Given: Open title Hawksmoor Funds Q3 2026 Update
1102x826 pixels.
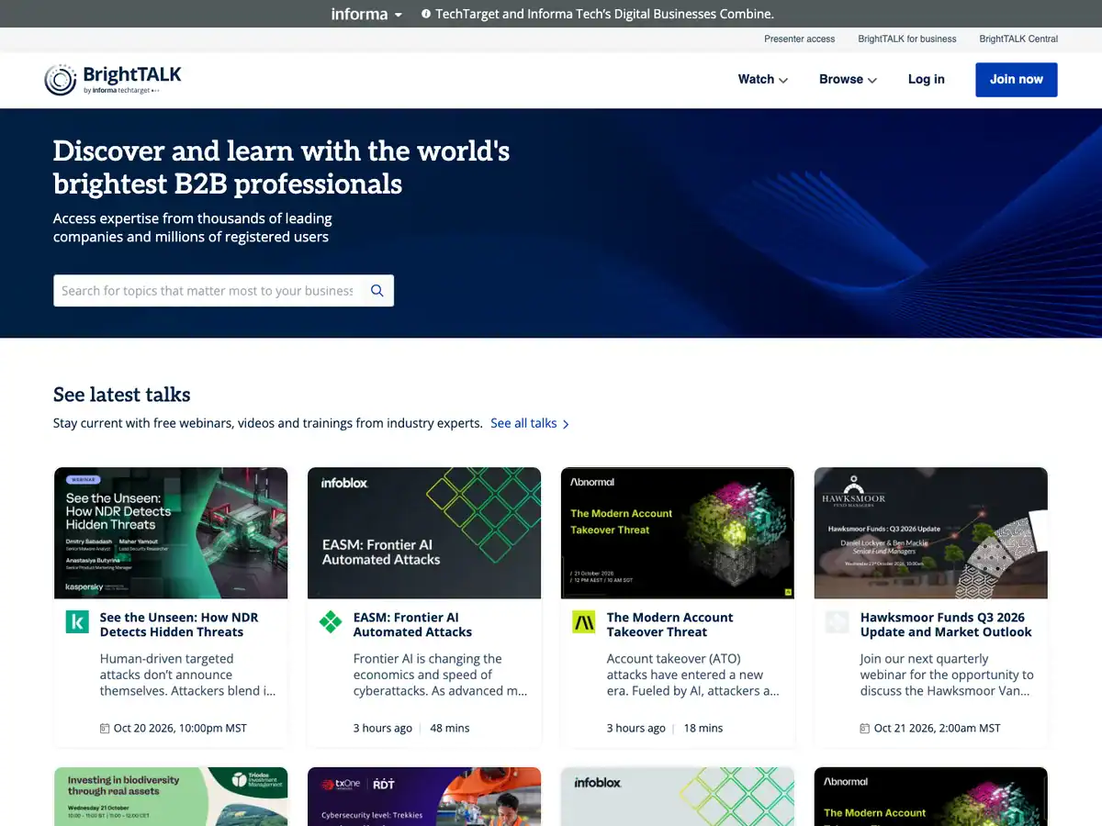Looking at the screenshot, I should click(946, 625).
